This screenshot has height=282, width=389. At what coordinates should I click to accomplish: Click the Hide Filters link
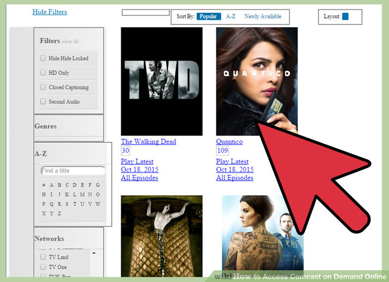pyautogui.click(x=50, y=12)
